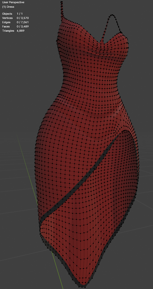
Task: Click the "0 / 3,489" faces value
Action: pos(23,26)
